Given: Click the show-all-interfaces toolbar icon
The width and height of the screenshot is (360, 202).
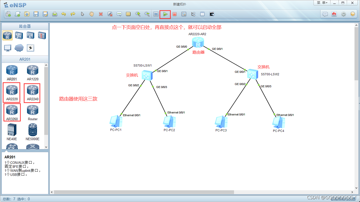Looking at the screenshot, I should point(193,14).
